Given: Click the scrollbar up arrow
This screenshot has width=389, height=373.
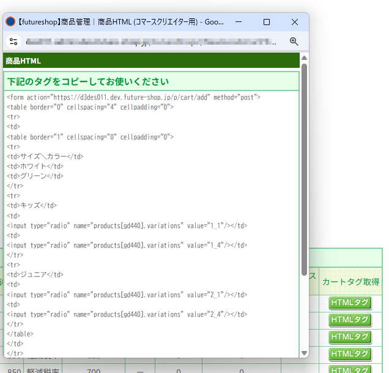Looking at the screenshot, I should click(304, 57).
